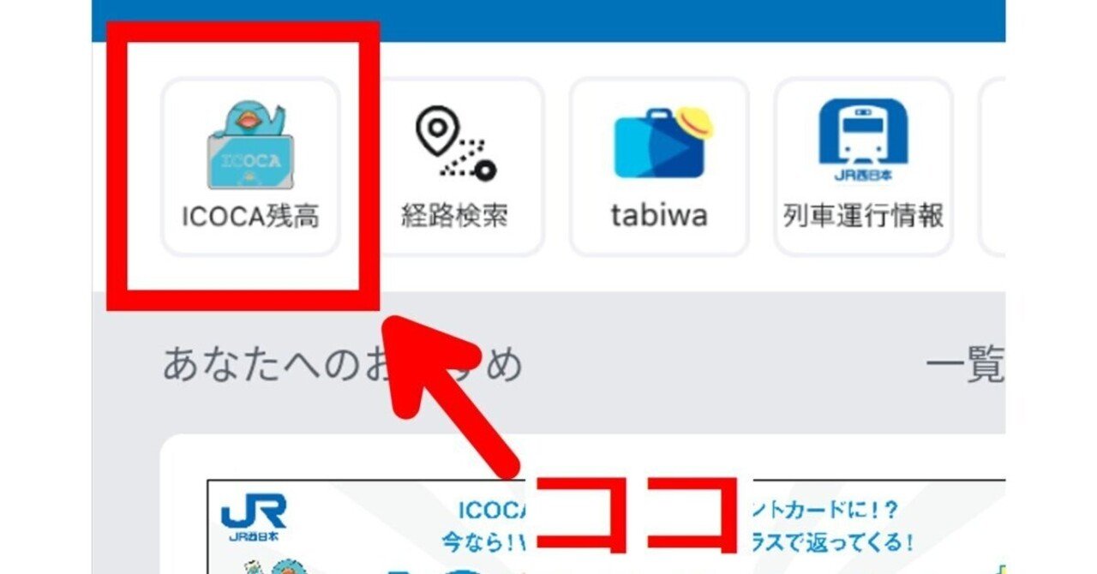Open the 一覧 list link
This screenshot has width=1097, height=574.
pyautogui.click(x=965, y=367)
